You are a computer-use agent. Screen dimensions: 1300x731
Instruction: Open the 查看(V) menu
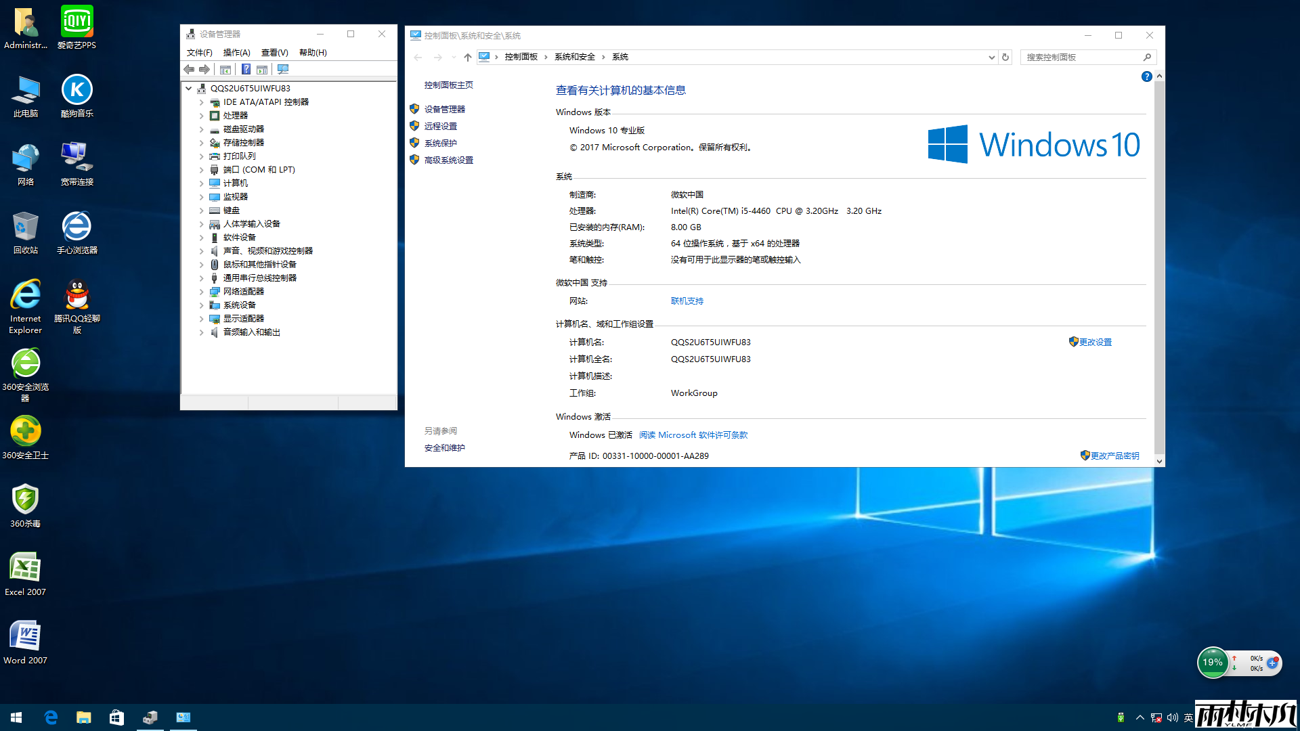274,53
